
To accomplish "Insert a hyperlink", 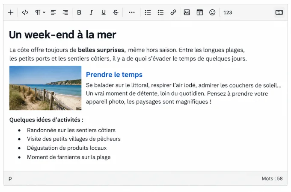I will 173,12.
